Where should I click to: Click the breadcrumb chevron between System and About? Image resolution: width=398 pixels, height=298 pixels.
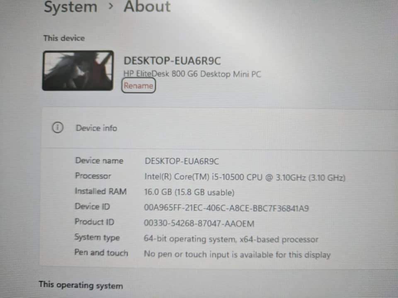tap(111, 6)
